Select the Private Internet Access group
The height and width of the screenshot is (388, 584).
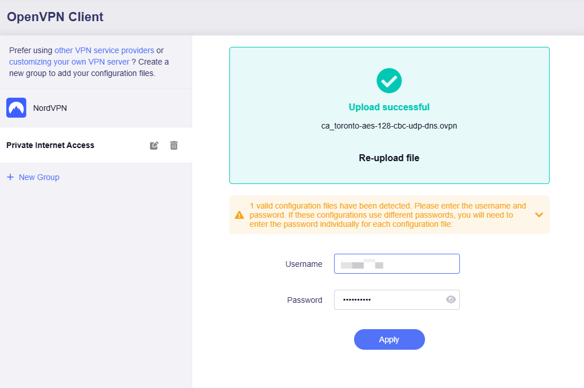[x=50, y=145]
